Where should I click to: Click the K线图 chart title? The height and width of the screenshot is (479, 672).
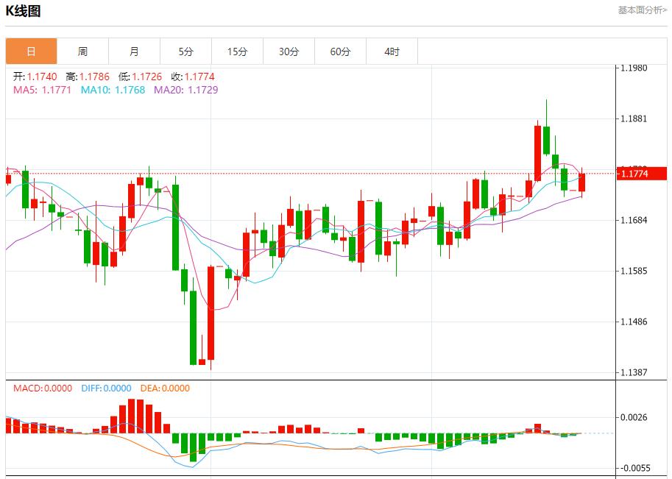[x=22, y=10]
